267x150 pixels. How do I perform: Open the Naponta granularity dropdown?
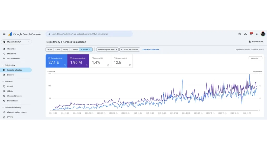pyautogui.click(x=255, y=58)
